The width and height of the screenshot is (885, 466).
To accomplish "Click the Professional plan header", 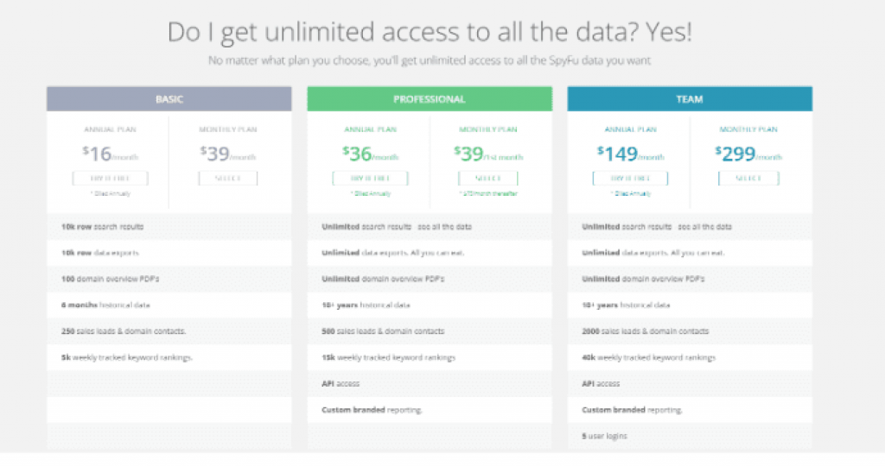I will tap(430, 99).
